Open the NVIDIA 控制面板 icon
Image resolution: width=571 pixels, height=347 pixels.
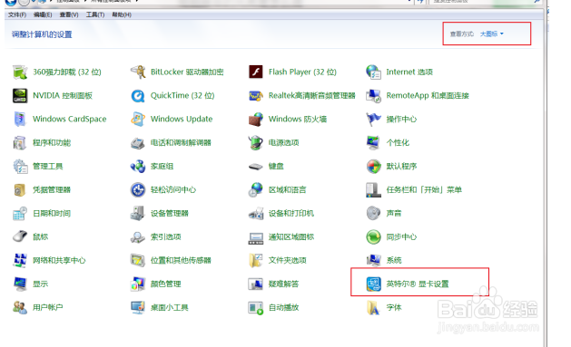point(20,95)
